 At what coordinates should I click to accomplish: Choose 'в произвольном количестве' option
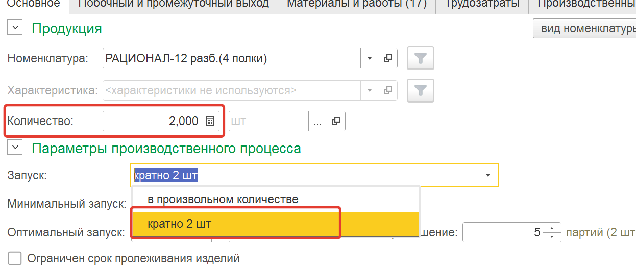(223, 199)
